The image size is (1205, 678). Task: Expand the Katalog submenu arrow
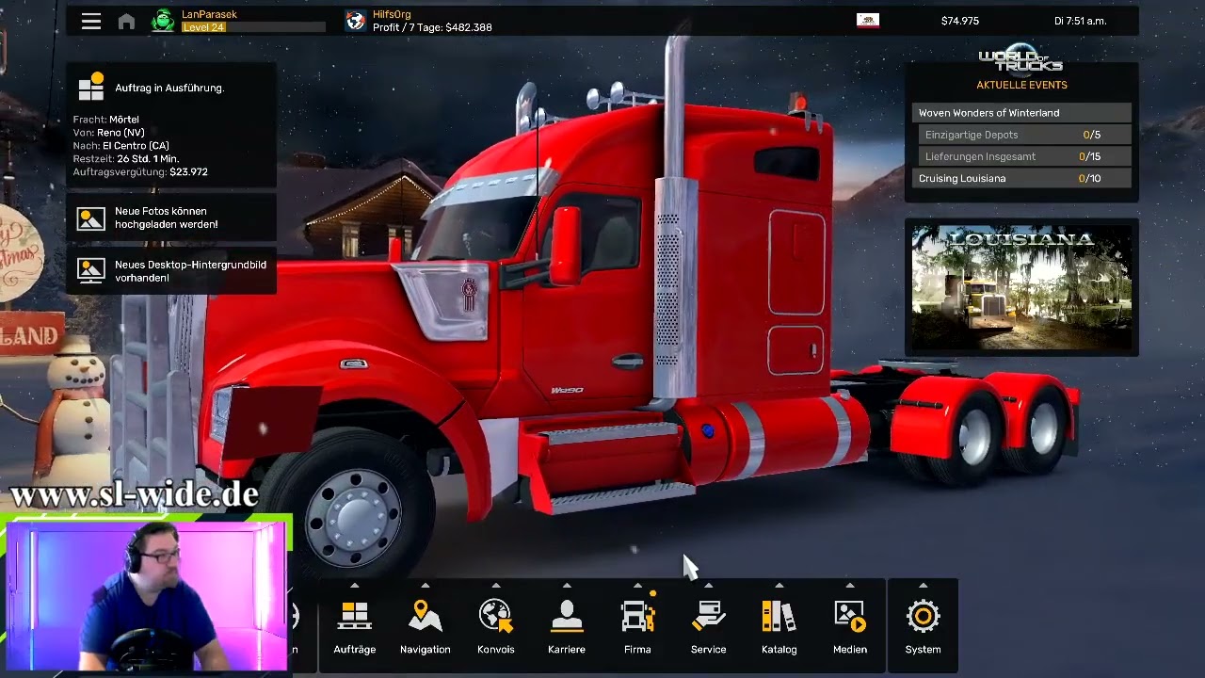tap(779, 586)
